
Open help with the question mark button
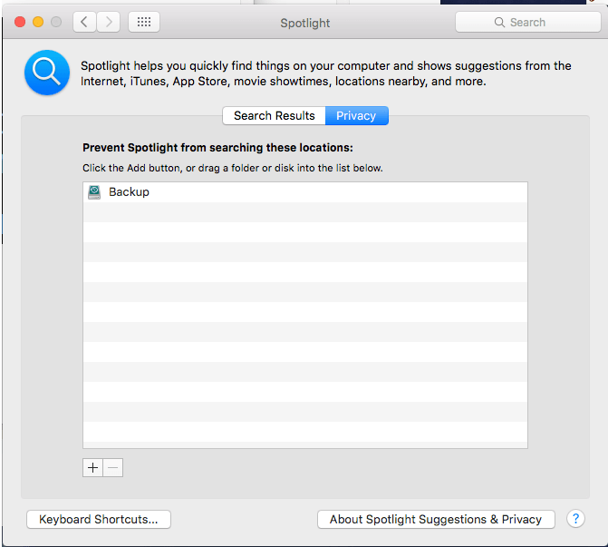point(575,519)
